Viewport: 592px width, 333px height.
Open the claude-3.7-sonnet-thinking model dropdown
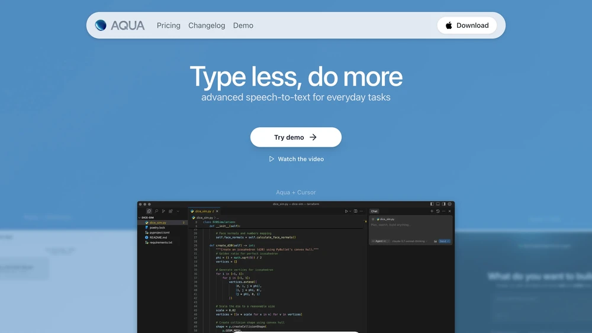pos(410,241)
